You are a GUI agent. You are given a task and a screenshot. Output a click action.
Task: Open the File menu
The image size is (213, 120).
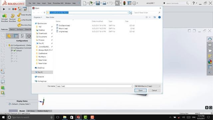[30, 3]
